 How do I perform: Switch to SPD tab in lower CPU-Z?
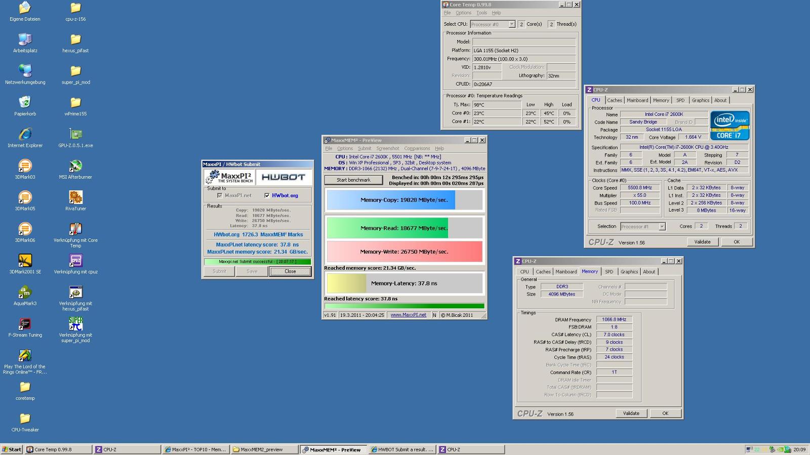[x=609, y=272]
